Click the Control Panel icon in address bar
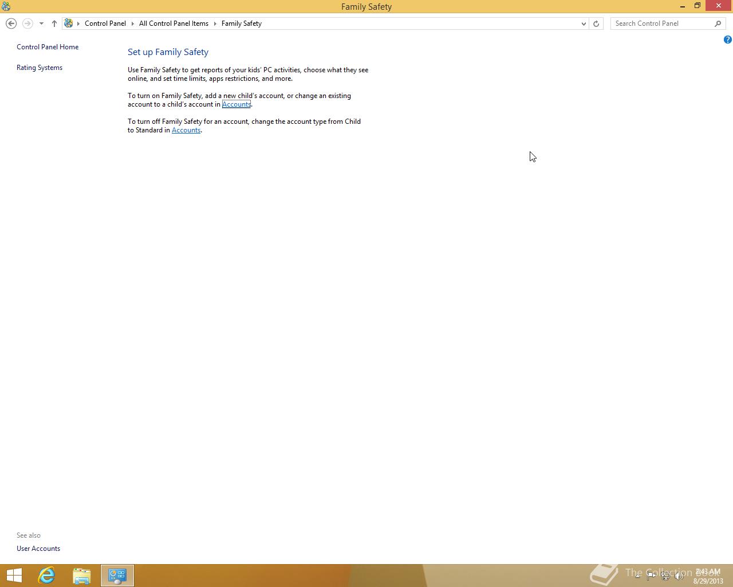Viewport: 733px width, 587px height. coord(69,24)
